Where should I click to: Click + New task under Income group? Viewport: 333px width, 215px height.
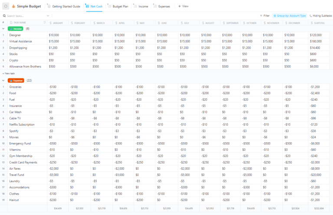click(9, 73)
